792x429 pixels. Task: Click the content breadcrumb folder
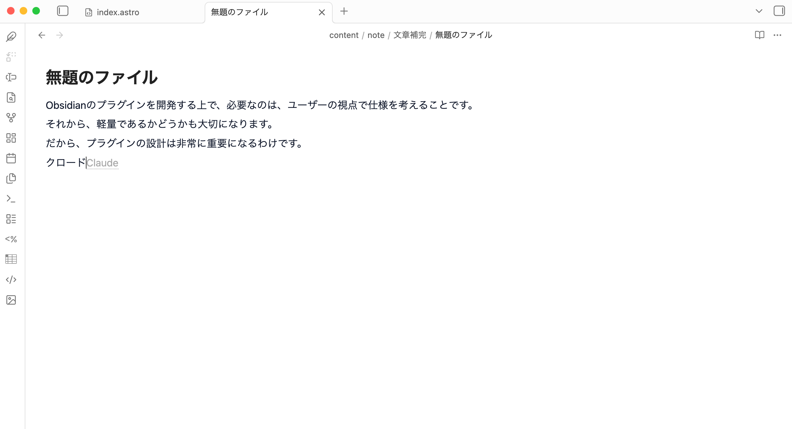tap(344, 35)
